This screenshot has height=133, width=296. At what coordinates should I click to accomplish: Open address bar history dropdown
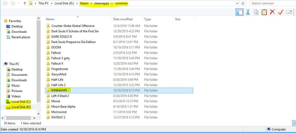coord(237,3)
